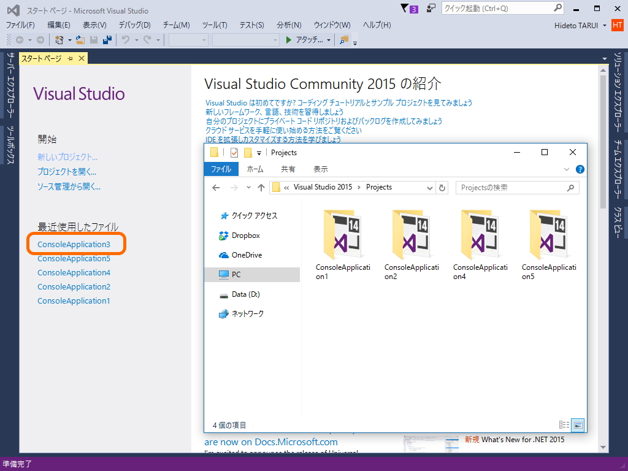Open the solution platforms combo box
Screen dimensions: 628x471
(245, 40)
